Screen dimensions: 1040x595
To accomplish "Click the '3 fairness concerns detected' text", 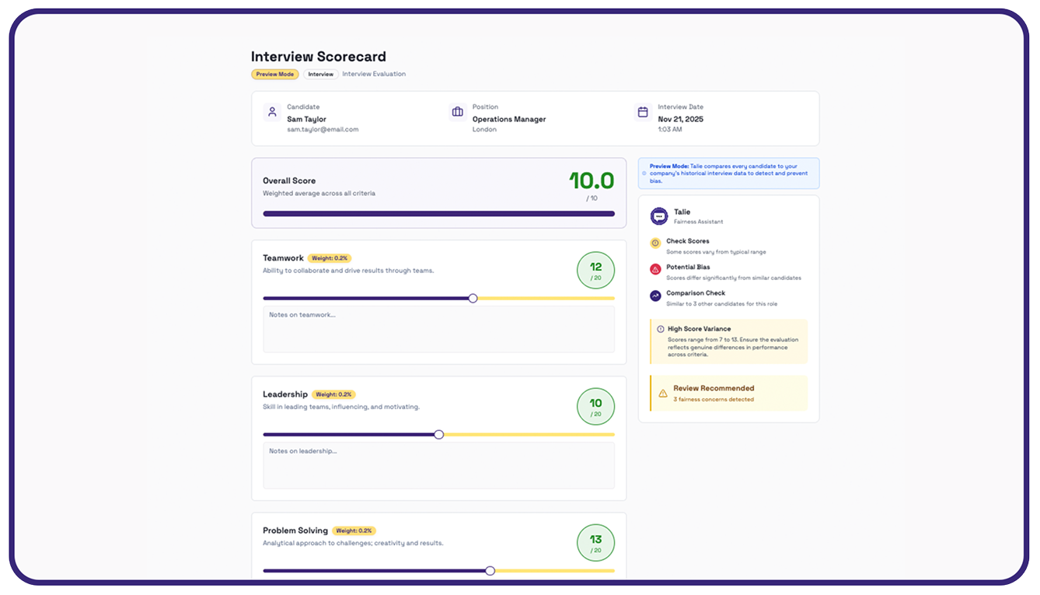I will pyautogui.click(x=714, y=400).
